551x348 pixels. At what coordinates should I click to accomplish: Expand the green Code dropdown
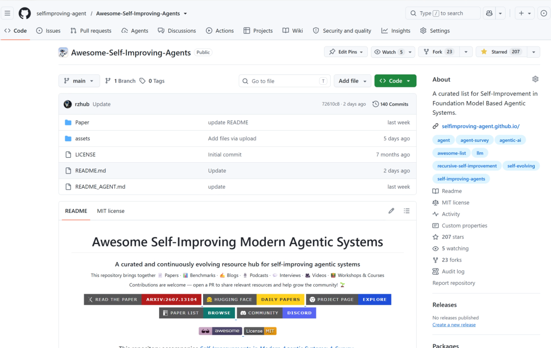pyautogui.click(x=395, y=81)
